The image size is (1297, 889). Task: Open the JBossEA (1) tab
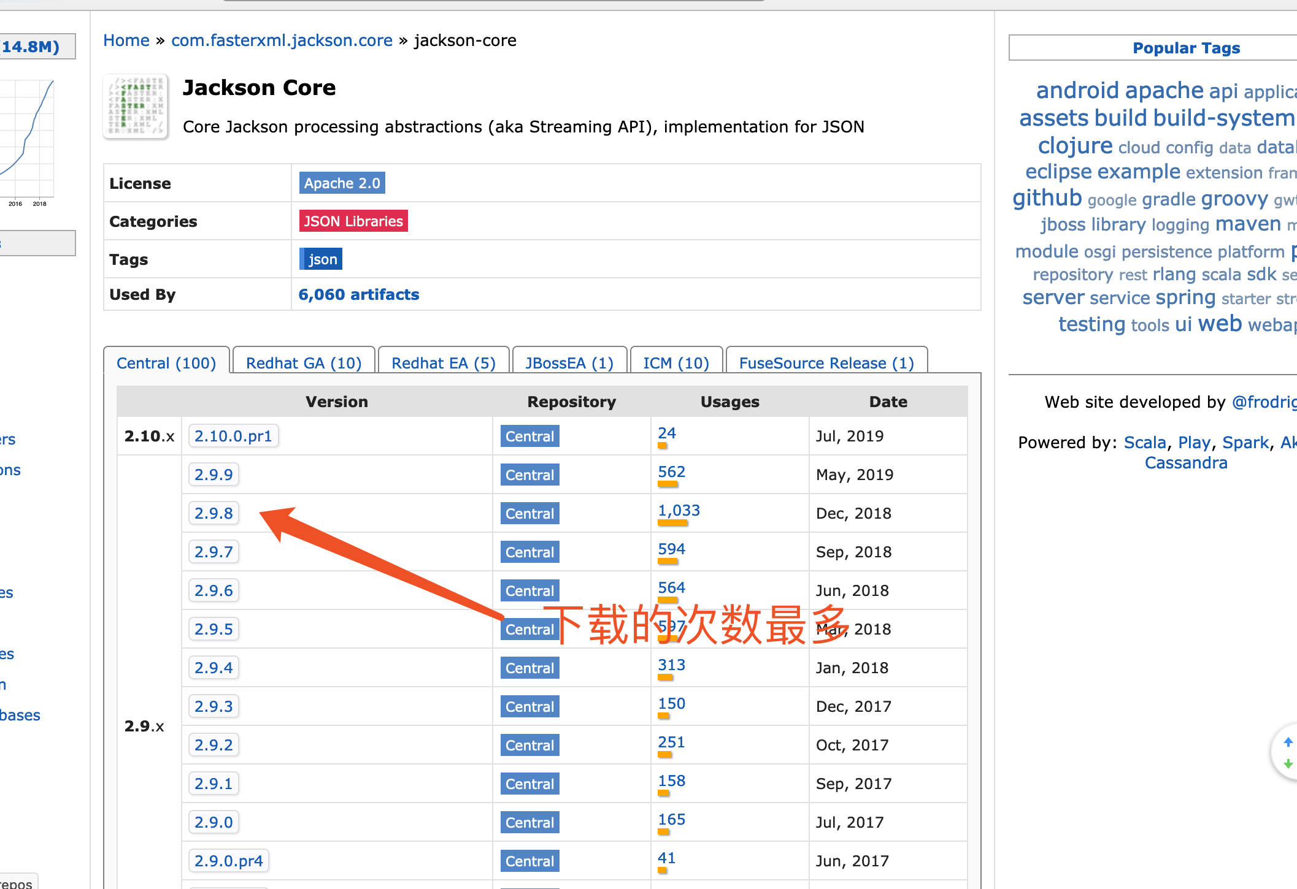[x=569, y=363]
